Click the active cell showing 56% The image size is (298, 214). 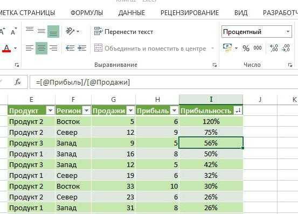[211, 143]
